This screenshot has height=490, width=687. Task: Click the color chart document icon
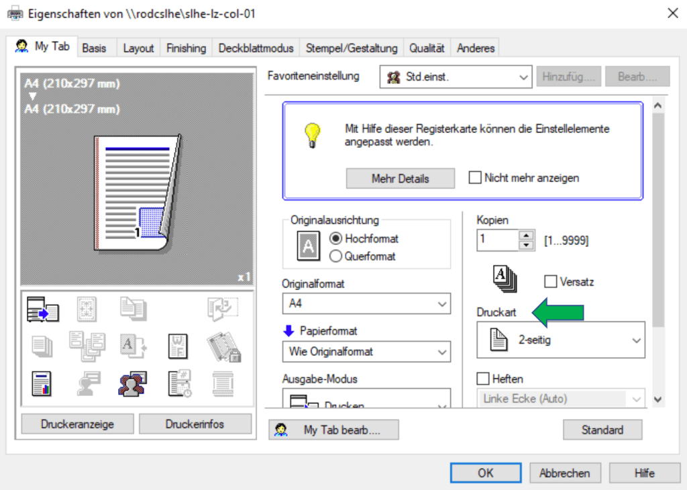42,383
